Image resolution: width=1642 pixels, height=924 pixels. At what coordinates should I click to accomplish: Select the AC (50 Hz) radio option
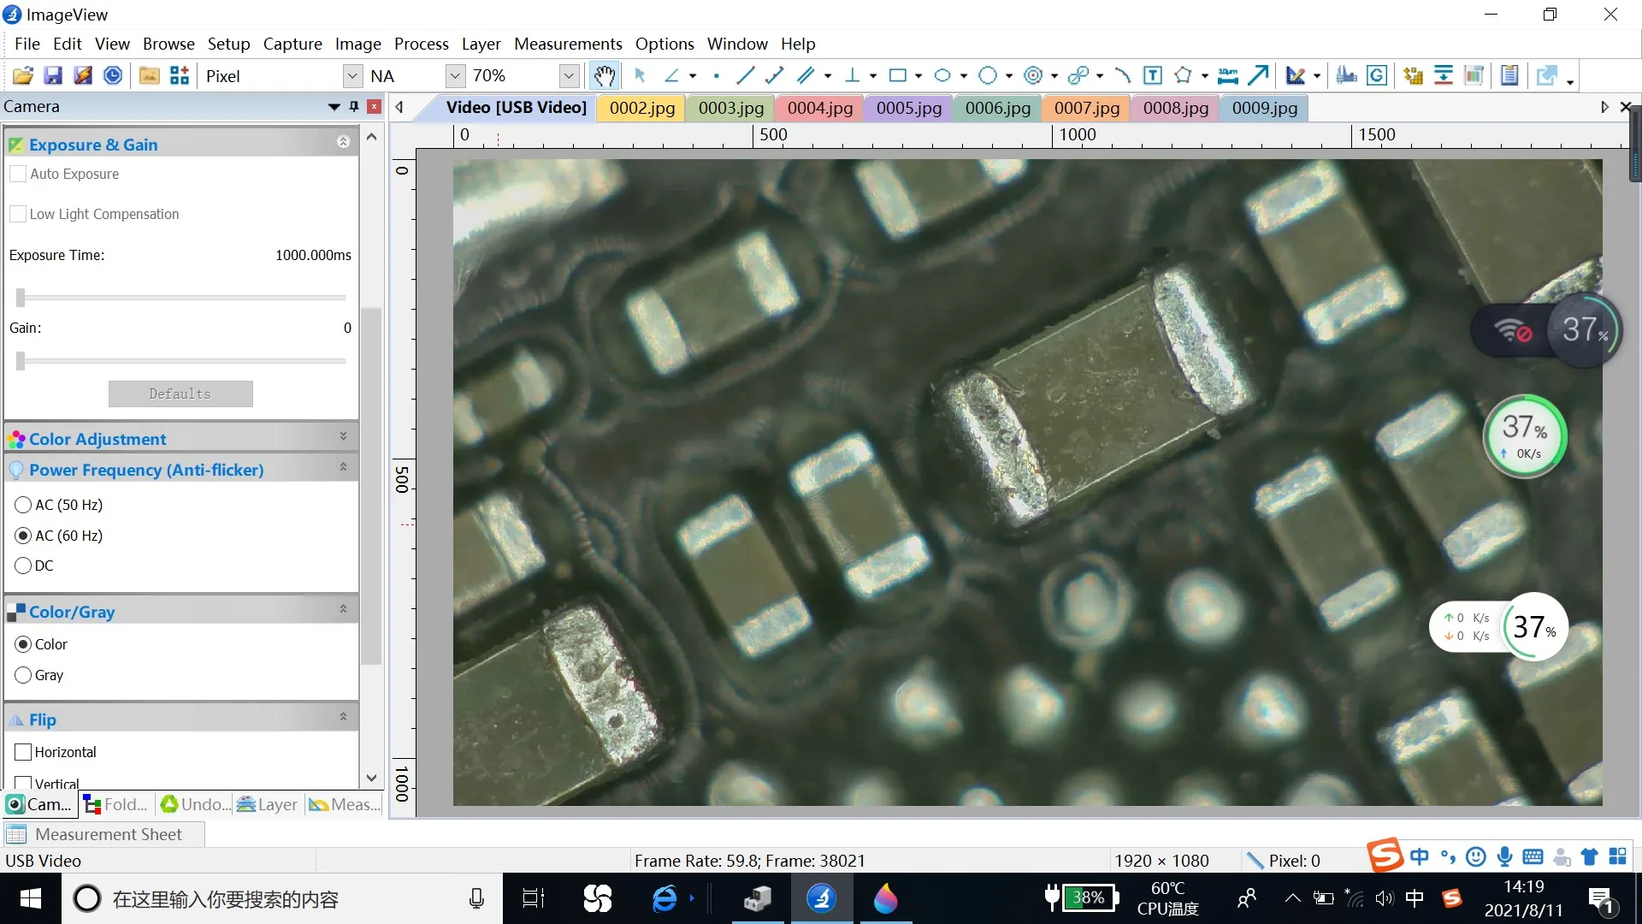coord(23,505)
